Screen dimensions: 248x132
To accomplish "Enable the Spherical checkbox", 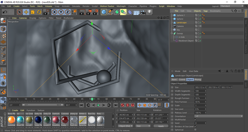I will tap(195, 130).
